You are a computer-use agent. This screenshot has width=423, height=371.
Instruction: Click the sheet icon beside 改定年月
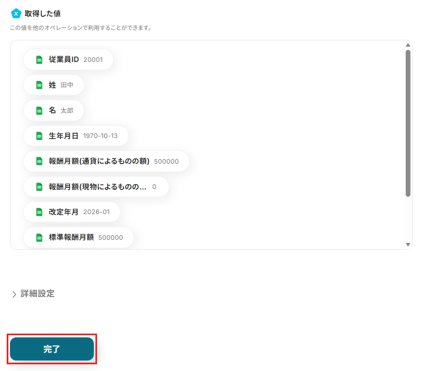[39, 212]
